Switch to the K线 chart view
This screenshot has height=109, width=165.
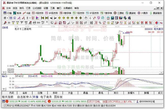[x=26, y=13]
